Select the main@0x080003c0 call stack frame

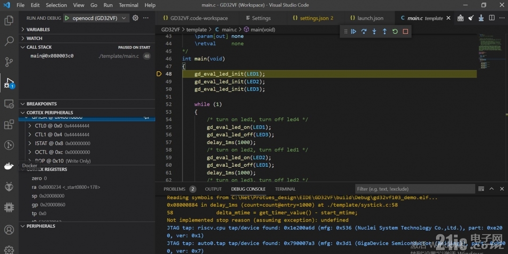[87, 56]
